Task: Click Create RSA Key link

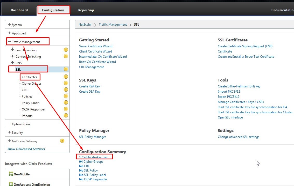Action: [x=89, y=86]
